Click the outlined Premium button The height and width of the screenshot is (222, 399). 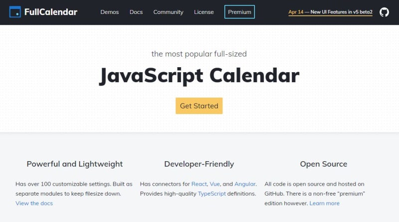click(x=239, y=12)
